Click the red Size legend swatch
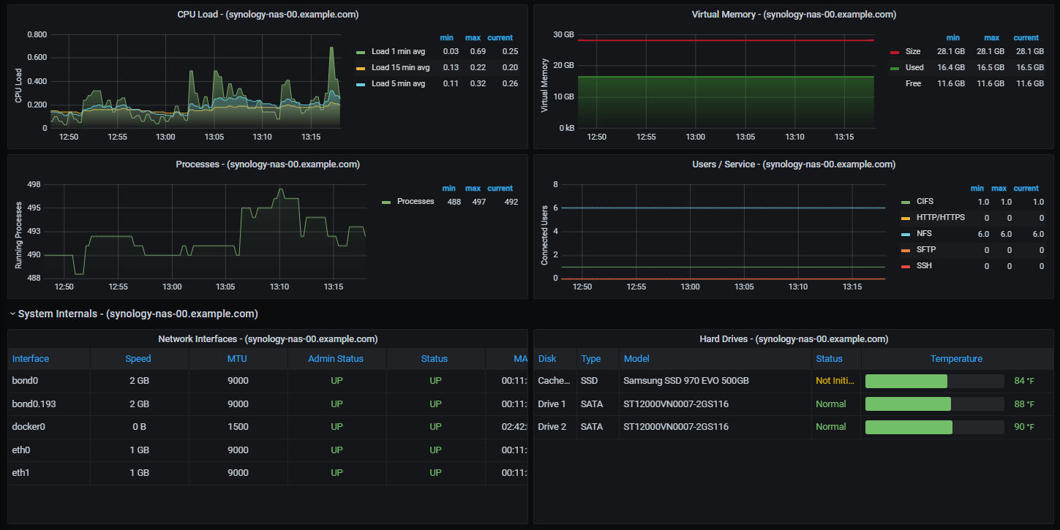The height and width of the screenshot is (530, 1060). (x=895, y=52)
